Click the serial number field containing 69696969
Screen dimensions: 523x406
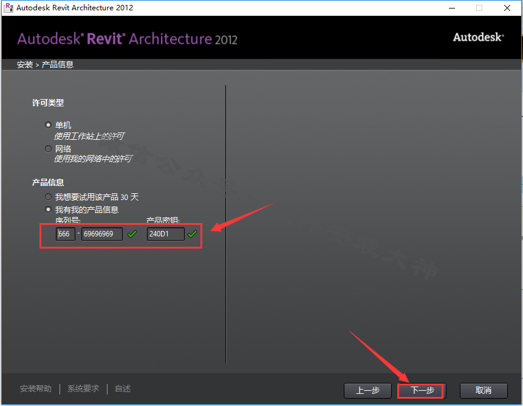(x=101, y=234)
